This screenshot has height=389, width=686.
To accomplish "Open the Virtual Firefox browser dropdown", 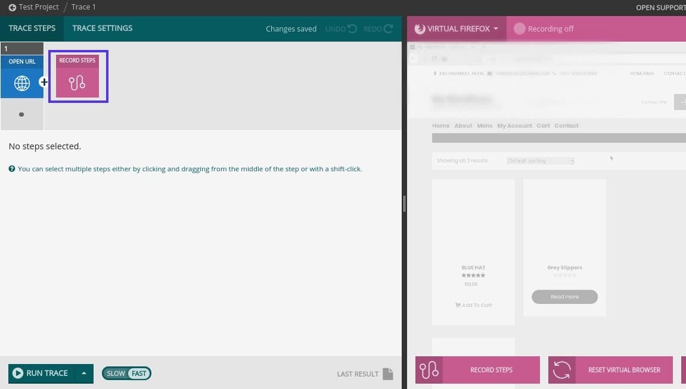I will [497, 28].
